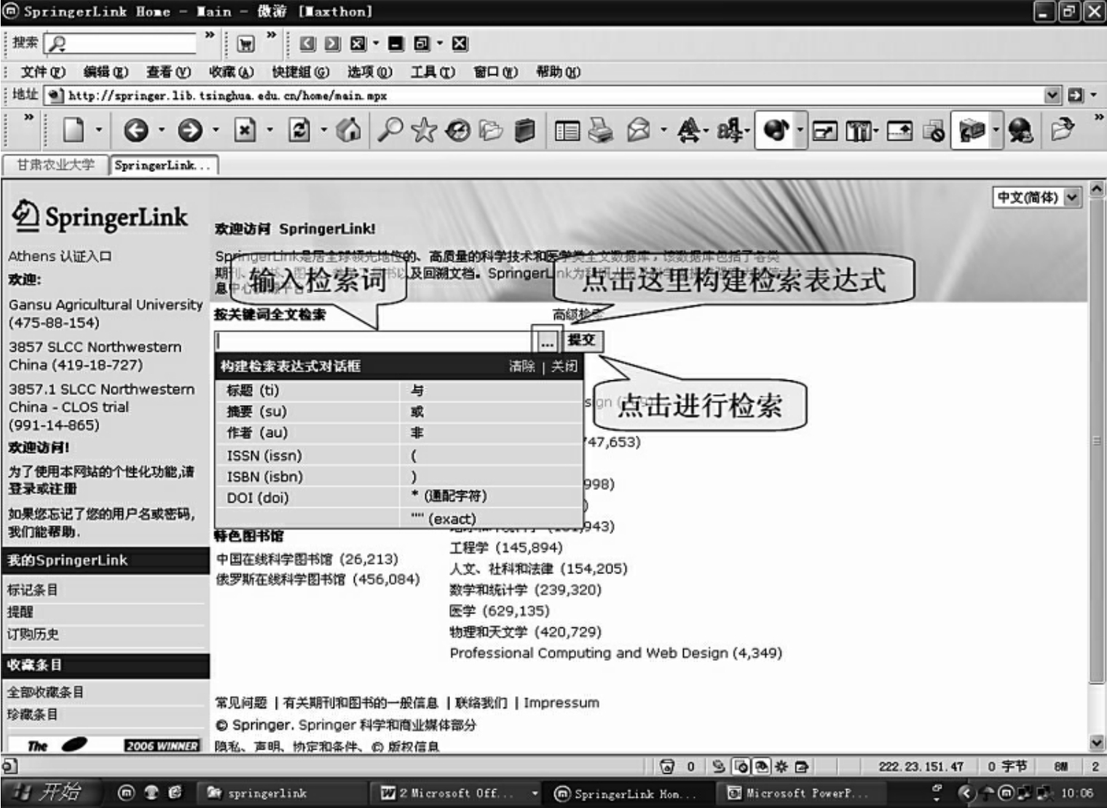Open the back history dropdown arrow
The image size is (1107, 808).
[161, 130]
